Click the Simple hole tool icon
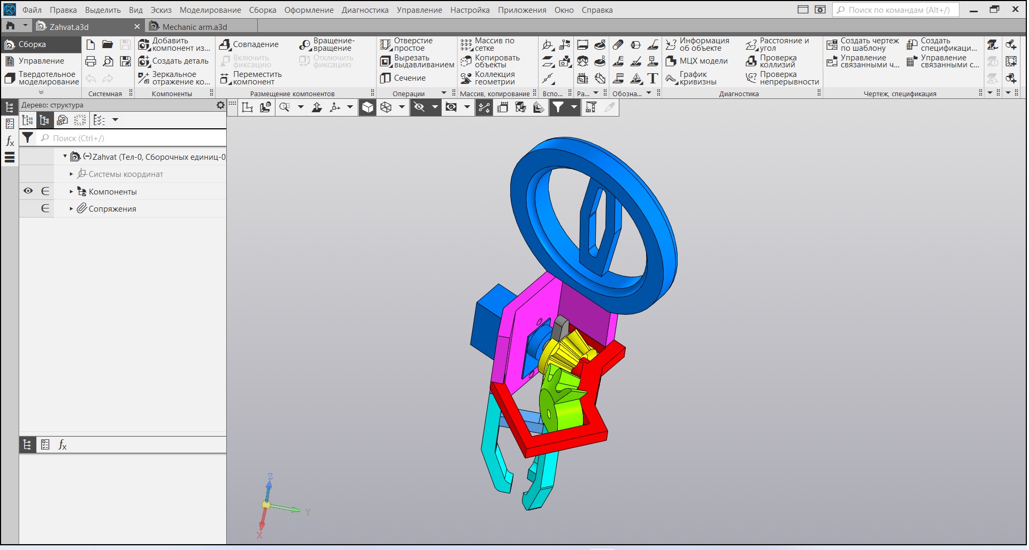 point(386,44)
